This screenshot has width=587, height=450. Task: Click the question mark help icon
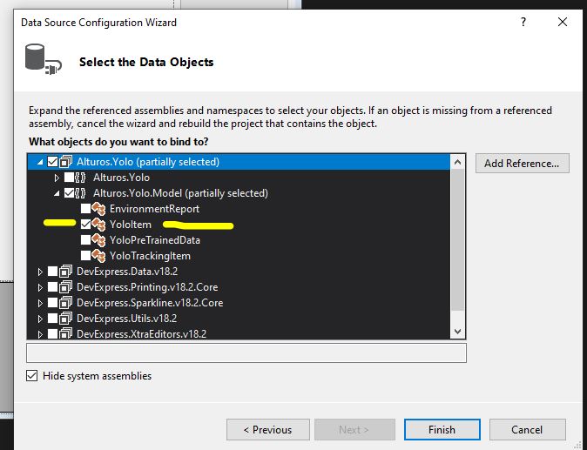[523, 22]
